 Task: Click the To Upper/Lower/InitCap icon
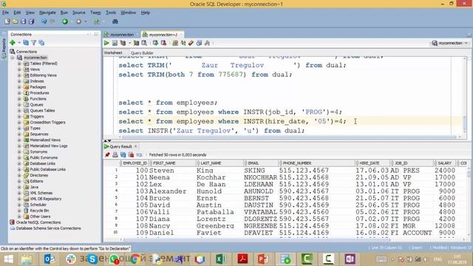point(183,43)
